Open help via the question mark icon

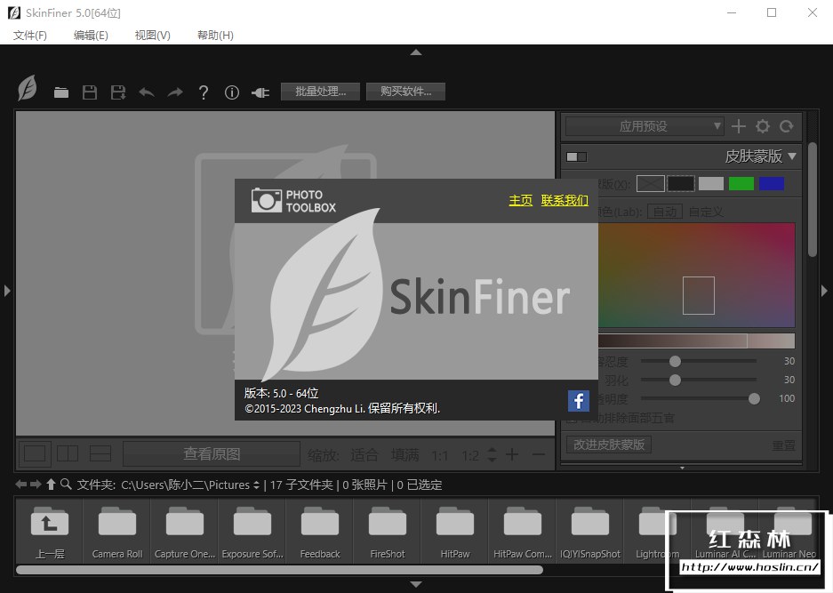pos(203,93)
